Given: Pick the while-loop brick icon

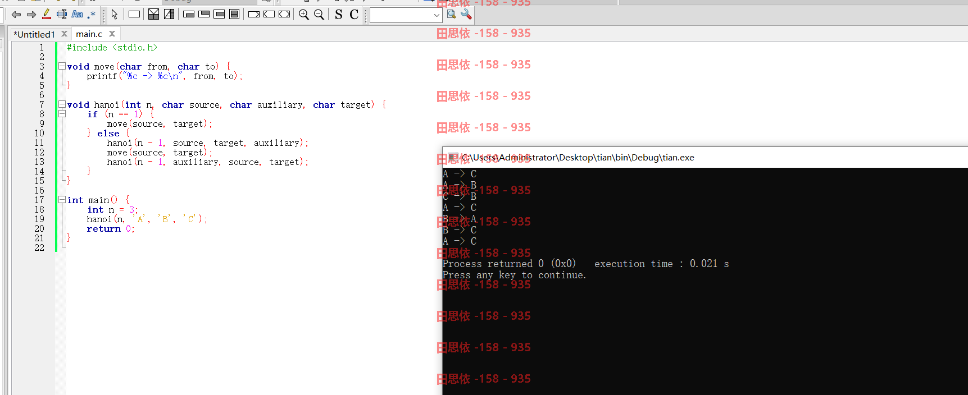Looking at the screenshot, I should pyautogui.click(x=189, y=15).
